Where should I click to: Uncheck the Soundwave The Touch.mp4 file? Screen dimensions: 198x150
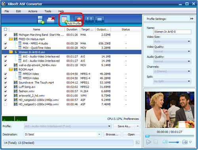(6, 82)
